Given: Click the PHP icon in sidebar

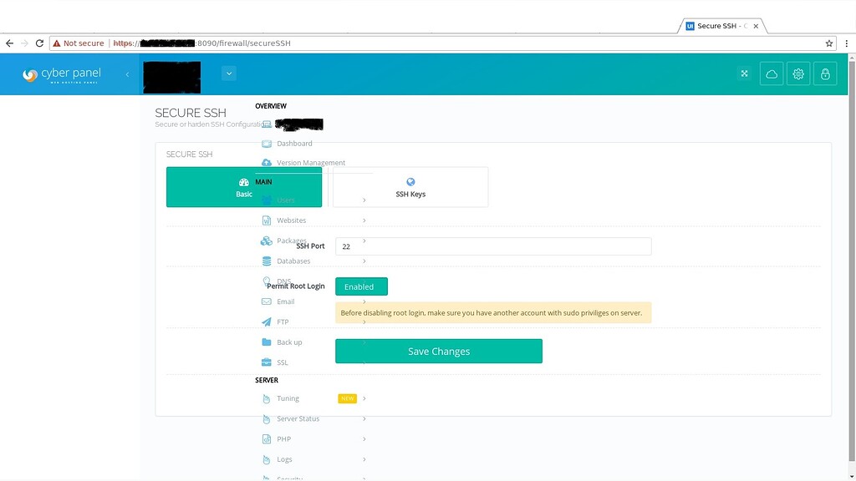Looking at the screenshot, I should [x=266, y=438].
